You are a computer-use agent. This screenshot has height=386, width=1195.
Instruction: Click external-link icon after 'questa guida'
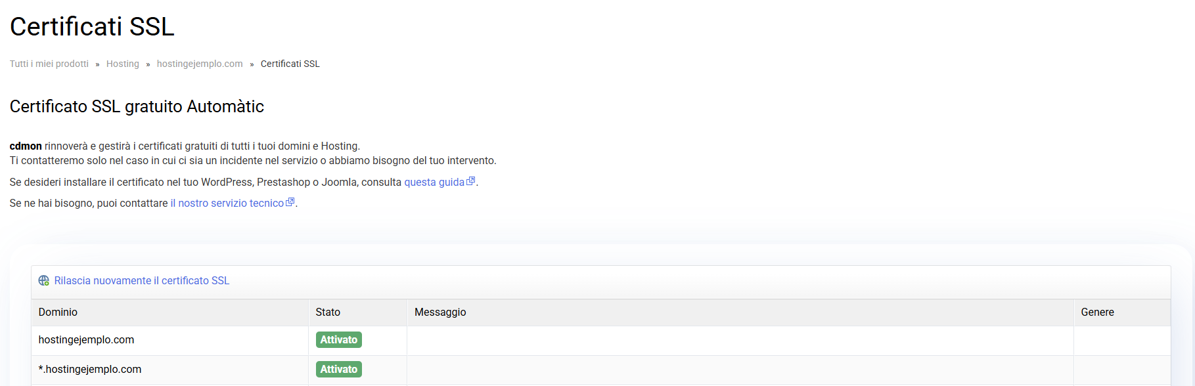tap(470, 181)
